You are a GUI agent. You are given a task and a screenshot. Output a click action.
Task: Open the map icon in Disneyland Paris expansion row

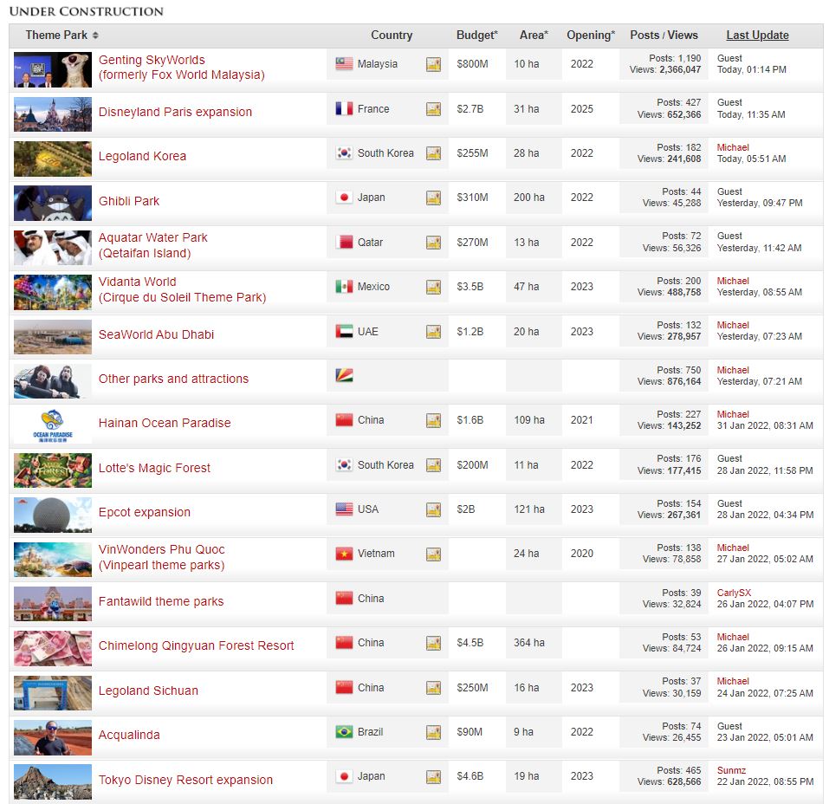tap(433, 109)
